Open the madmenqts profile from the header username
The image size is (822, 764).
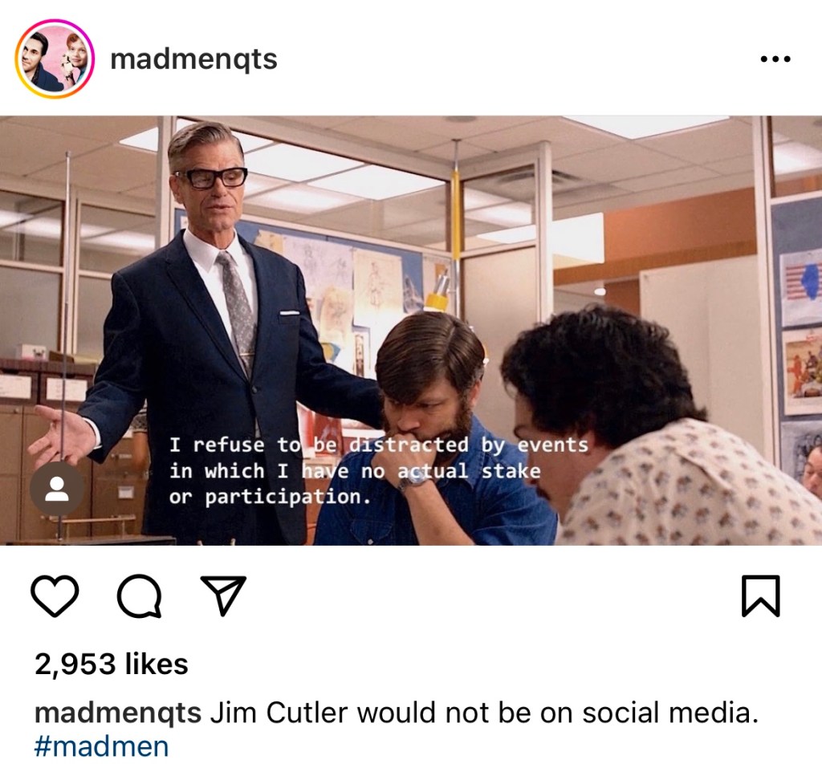(193, 59)
